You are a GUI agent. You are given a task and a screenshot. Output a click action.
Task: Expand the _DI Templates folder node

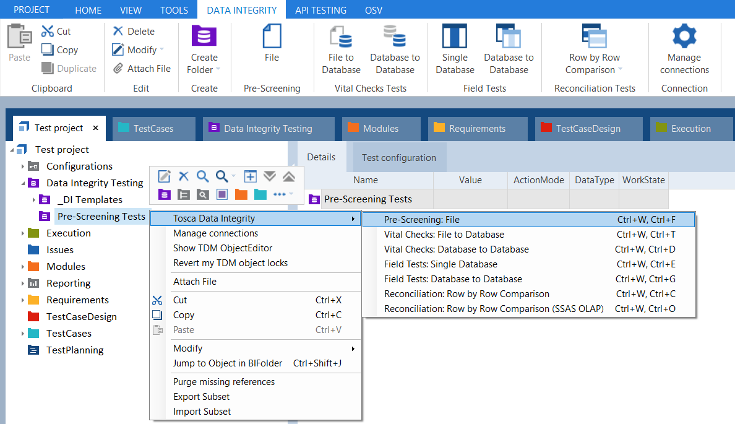point(34,200)
